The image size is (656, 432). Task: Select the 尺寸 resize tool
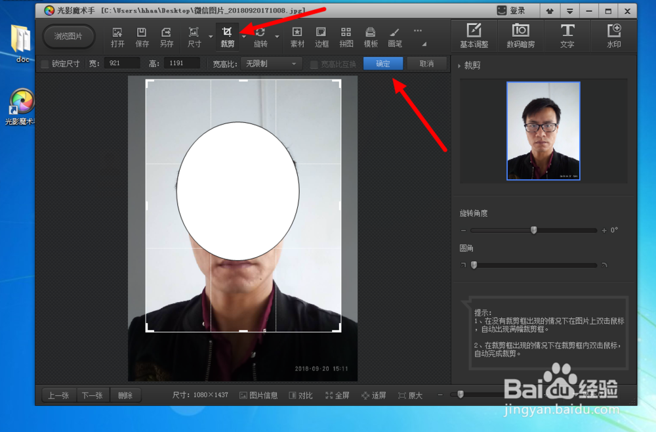tap(194, 37)
